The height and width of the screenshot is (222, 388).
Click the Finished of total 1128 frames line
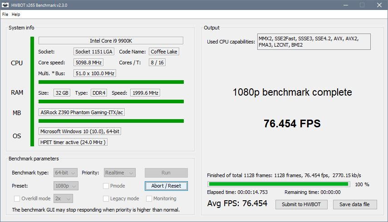(284, 175)
